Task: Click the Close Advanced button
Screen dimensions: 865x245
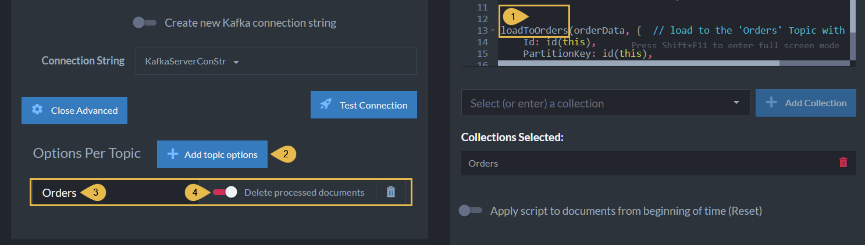Action: point(74,110)
